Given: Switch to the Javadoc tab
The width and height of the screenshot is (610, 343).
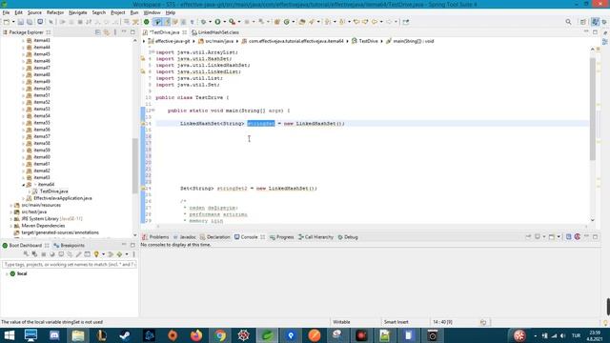Looking at the screenshot, I should (x=184, y=237).
